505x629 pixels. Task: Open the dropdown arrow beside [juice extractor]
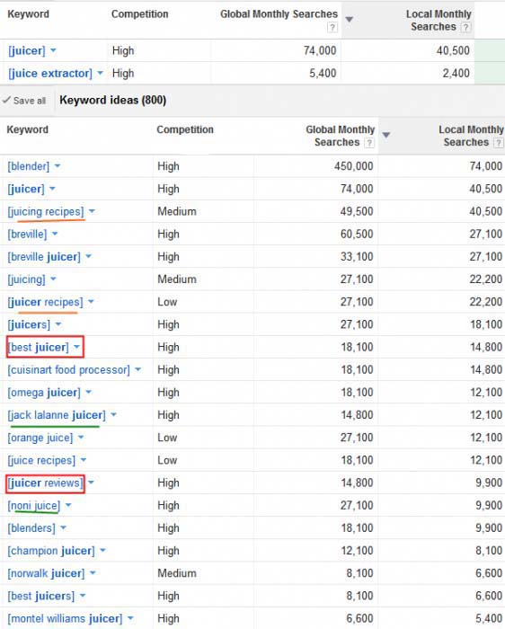101,73
